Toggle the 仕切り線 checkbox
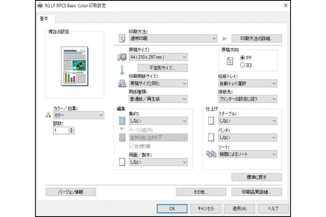The image size is (326, 217). (x=131, y=146)
